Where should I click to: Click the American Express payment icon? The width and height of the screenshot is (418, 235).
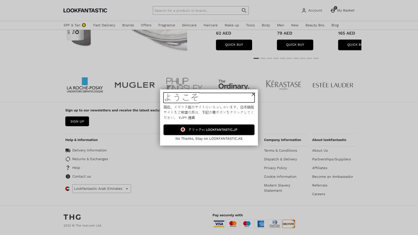tap(261, 224)
